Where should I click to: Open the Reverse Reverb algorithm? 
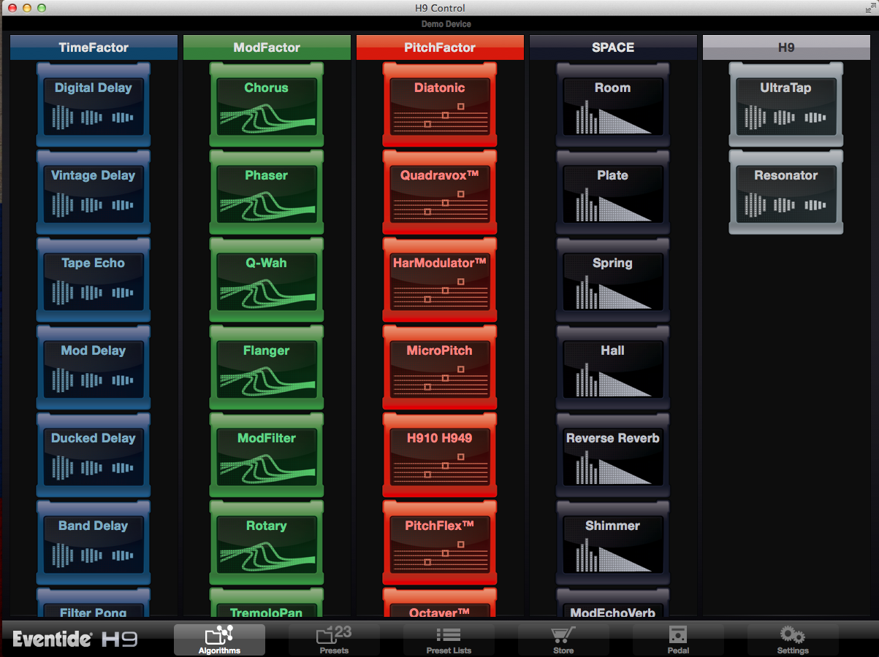pos(612,454)
